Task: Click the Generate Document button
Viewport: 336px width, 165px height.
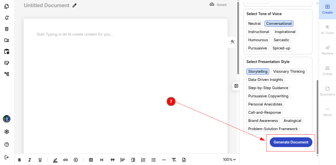Action: 291,142
